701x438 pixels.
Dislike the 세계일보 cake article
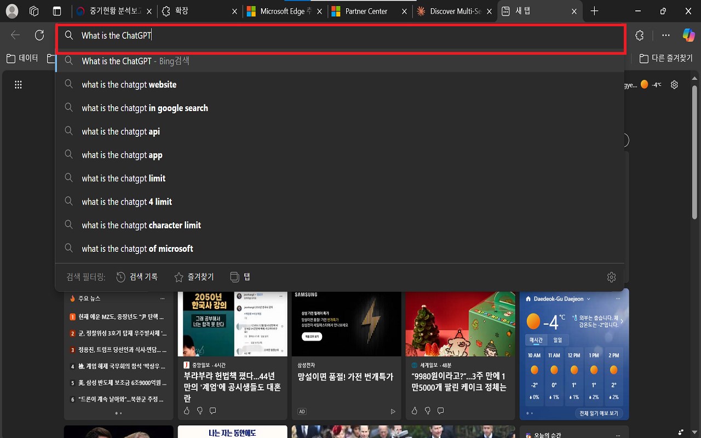[x=428, y=411]
